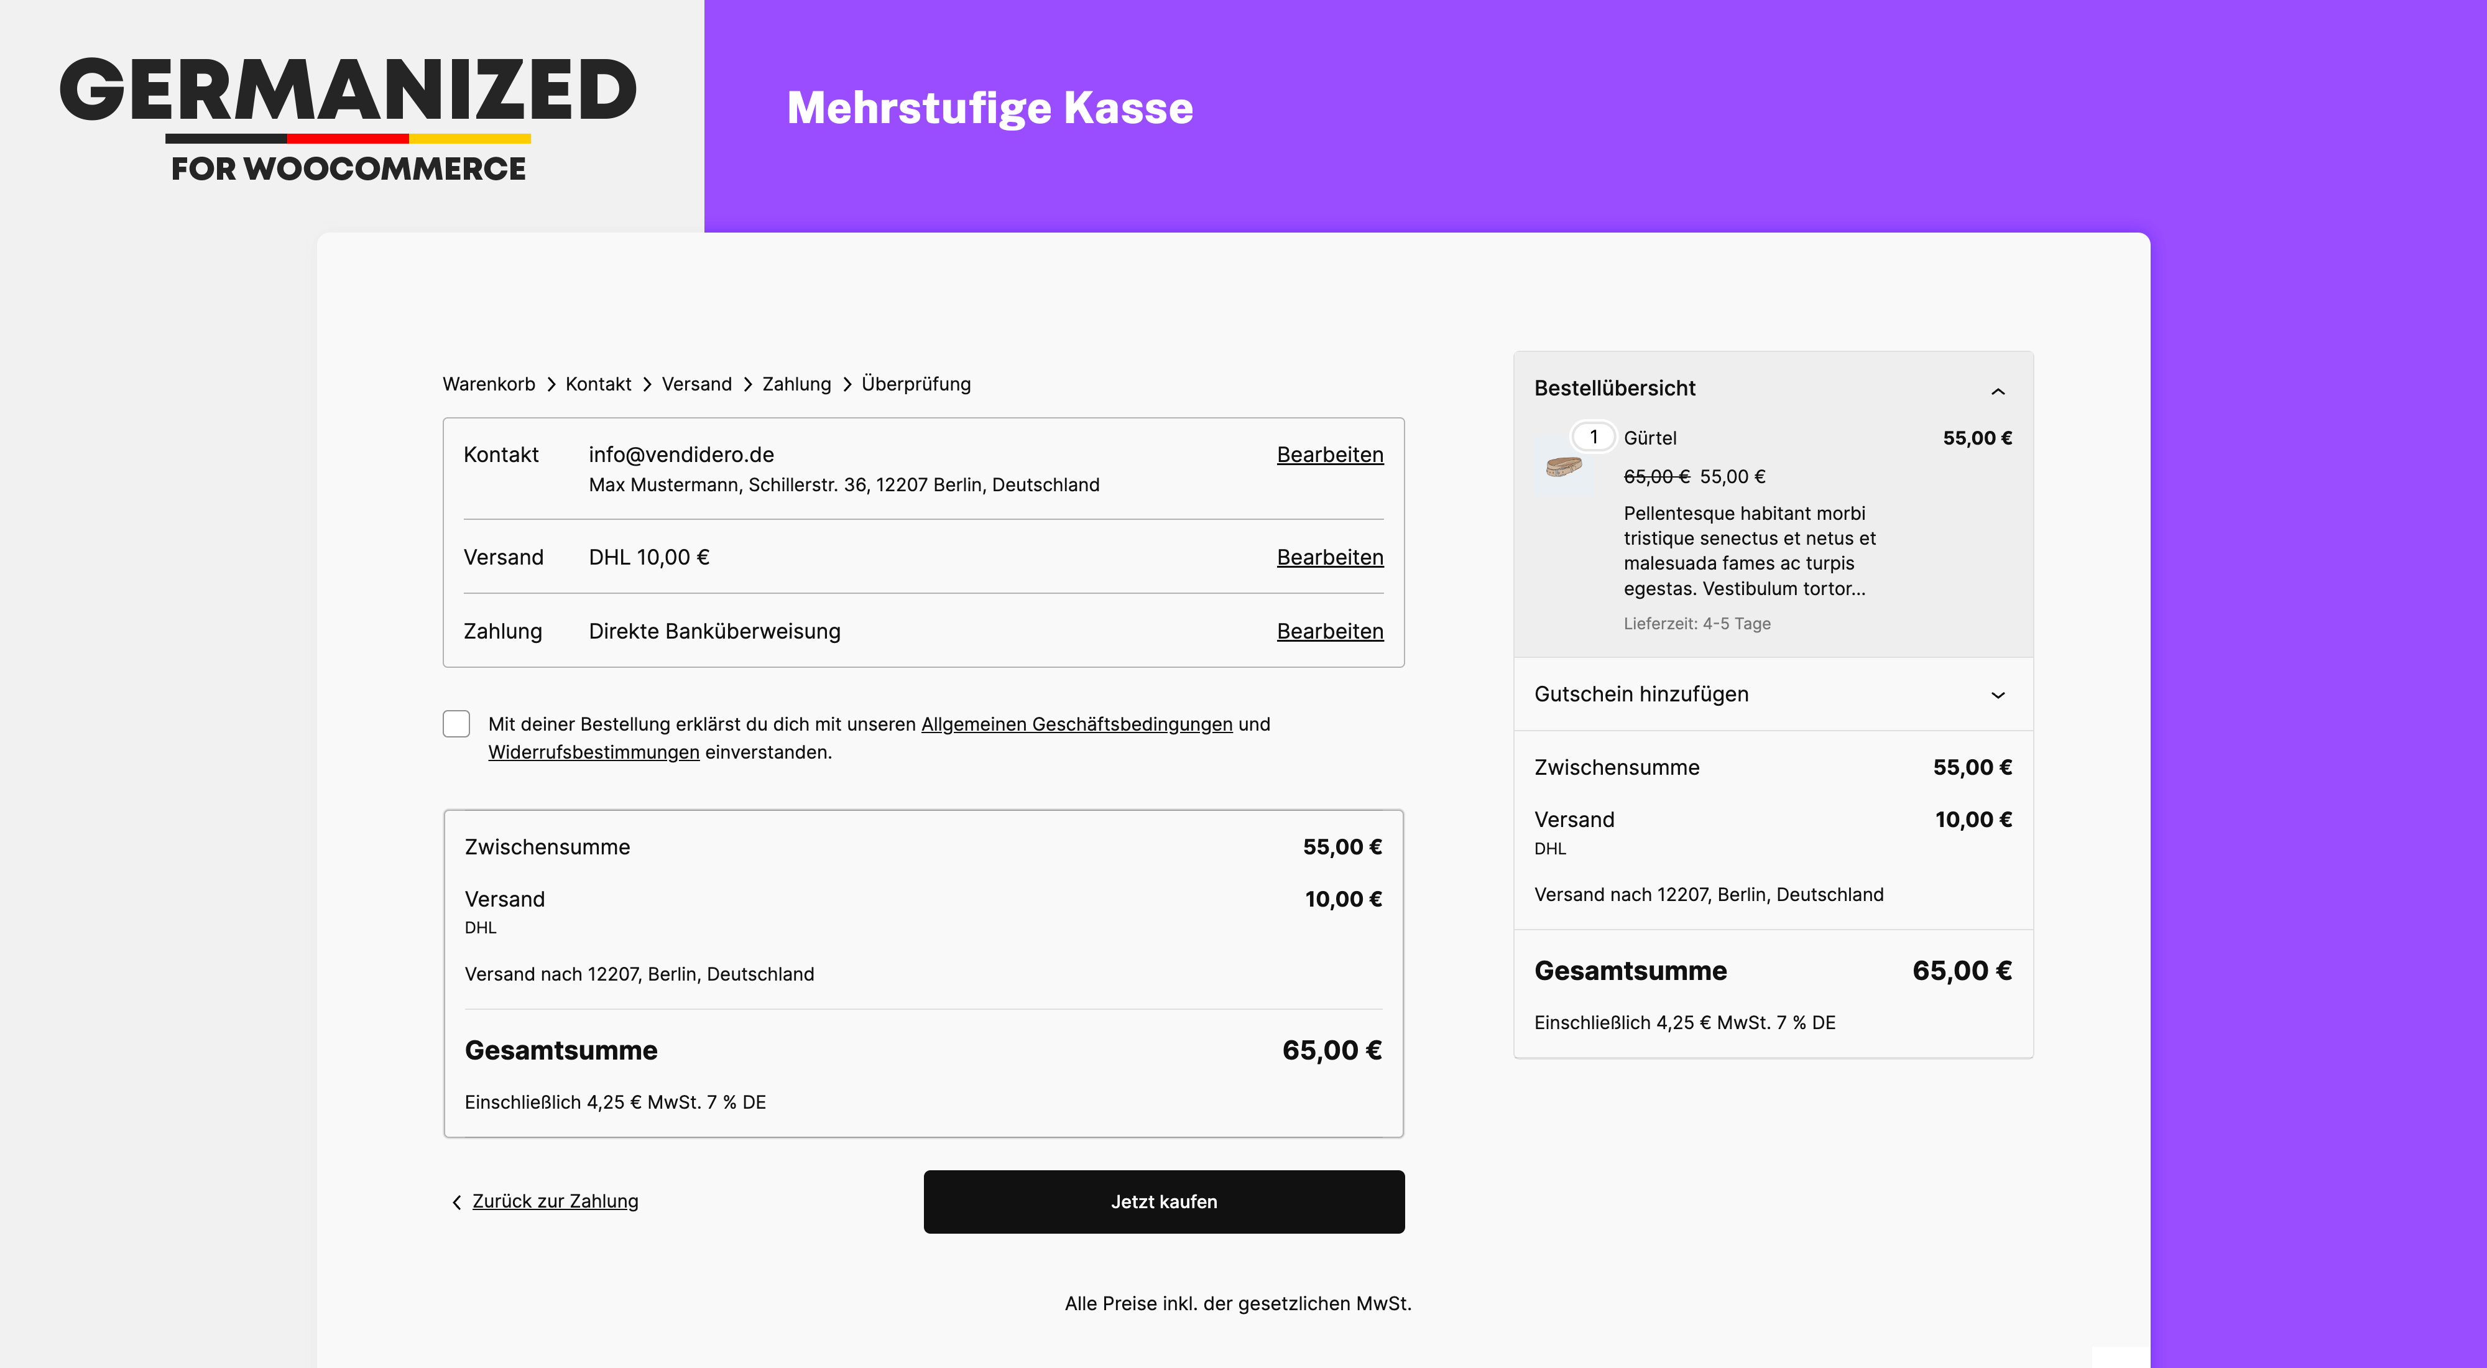Go to Versand breadcrumb step
Screen dimensions: 2487x1368
coord(696,384)
